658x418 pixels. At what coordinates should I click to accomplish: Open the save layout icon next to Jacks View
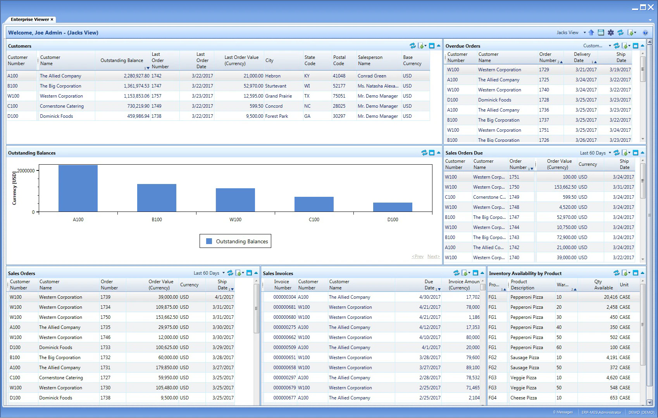pos(601,33)
